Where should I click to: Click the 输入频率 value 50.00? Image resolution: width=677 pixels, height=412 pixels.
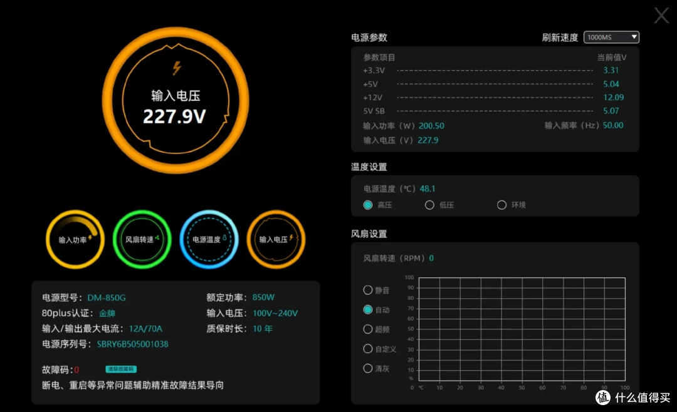point(613,126)
